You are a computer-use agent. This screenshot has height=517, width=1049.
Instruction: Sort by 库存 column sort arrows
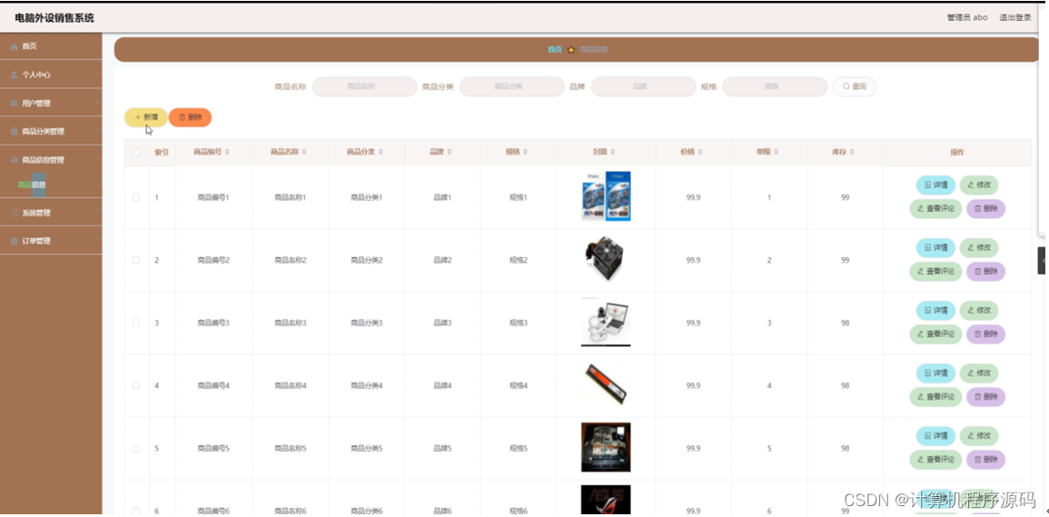(x=852, y=153)
